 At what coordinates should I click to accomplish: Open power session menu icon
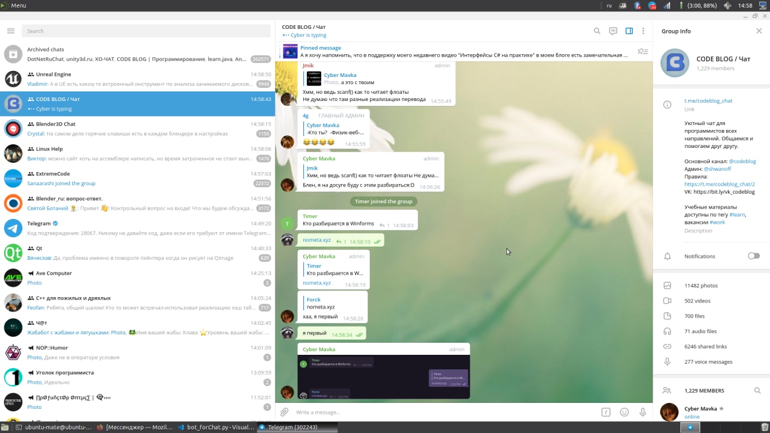763,5
